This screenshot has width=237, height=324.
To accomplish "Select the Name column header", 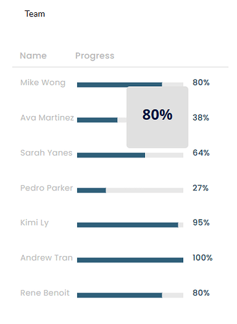I will coord(33,56).
